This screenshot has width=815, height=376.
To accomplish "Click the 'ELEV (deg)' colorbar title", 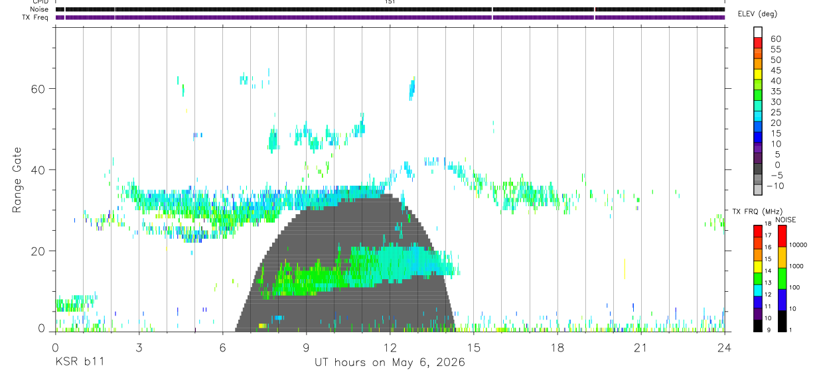I will pyautogui.click(x=759, y=14).
